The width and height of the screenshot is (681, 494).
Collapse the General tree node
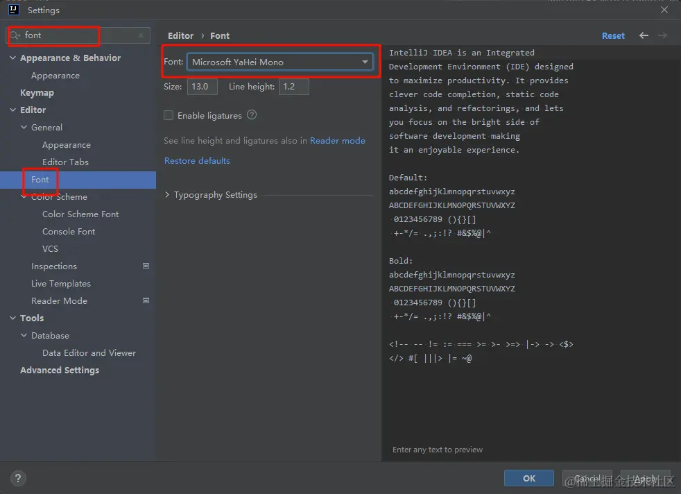click(24, 127)
